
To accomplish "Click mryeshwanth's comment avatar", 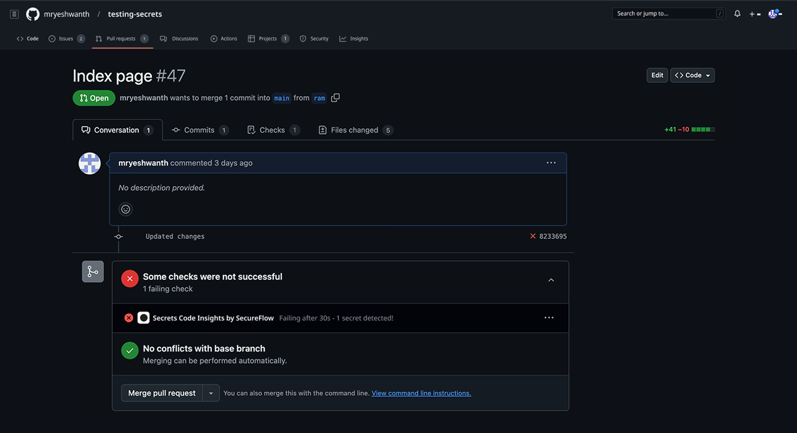I will click(90, 164).
